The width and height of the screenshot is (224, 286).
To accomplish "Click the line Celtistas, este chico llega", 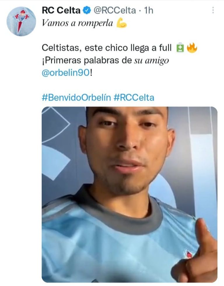I will tap(106, 48).
